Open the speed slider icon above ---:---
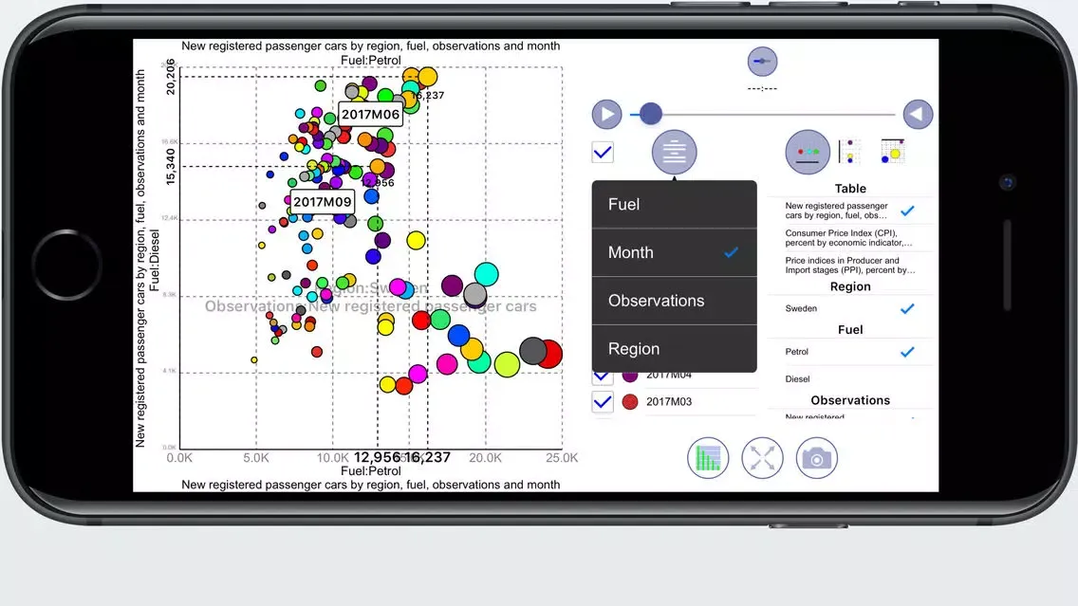Screen dimensions: 1078x606 [x=762, y=61]
